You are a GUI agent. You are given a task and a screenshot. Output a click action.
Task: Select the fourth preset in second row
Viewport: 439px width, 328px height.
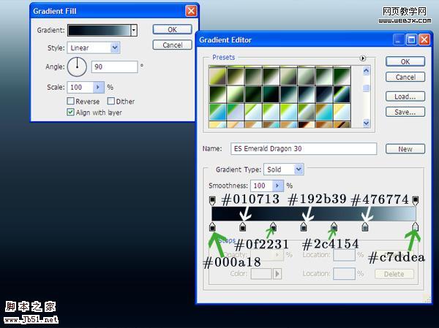[271, 94]
